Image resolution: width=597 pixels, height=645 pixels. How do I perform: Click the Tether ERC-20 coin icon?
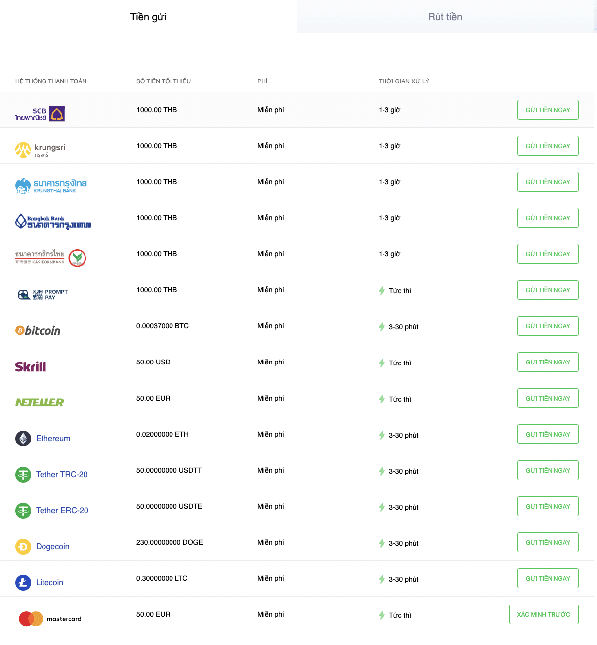pos(23,511)
